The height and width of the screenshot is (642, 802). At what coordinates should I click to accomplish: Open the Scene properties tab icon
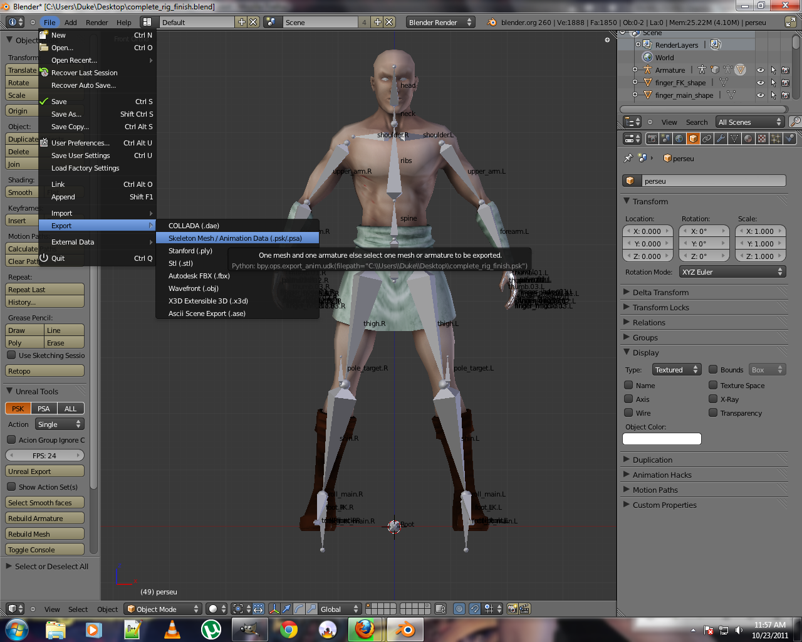pos(665,139)
